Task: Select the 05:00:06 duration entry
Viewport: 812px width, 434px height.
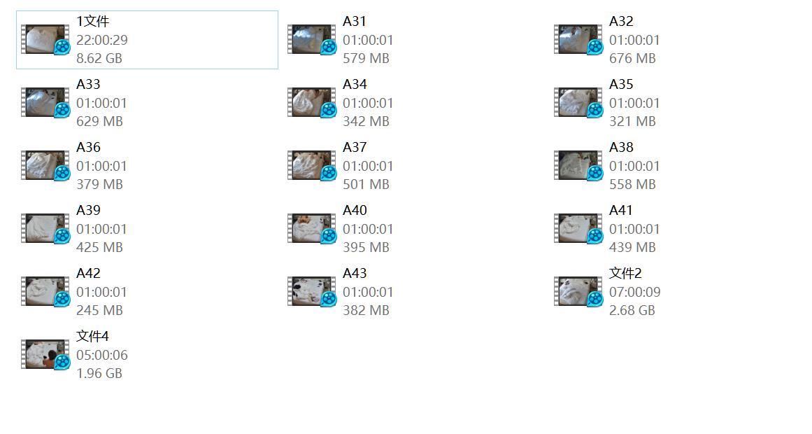Action: [102, 355]
